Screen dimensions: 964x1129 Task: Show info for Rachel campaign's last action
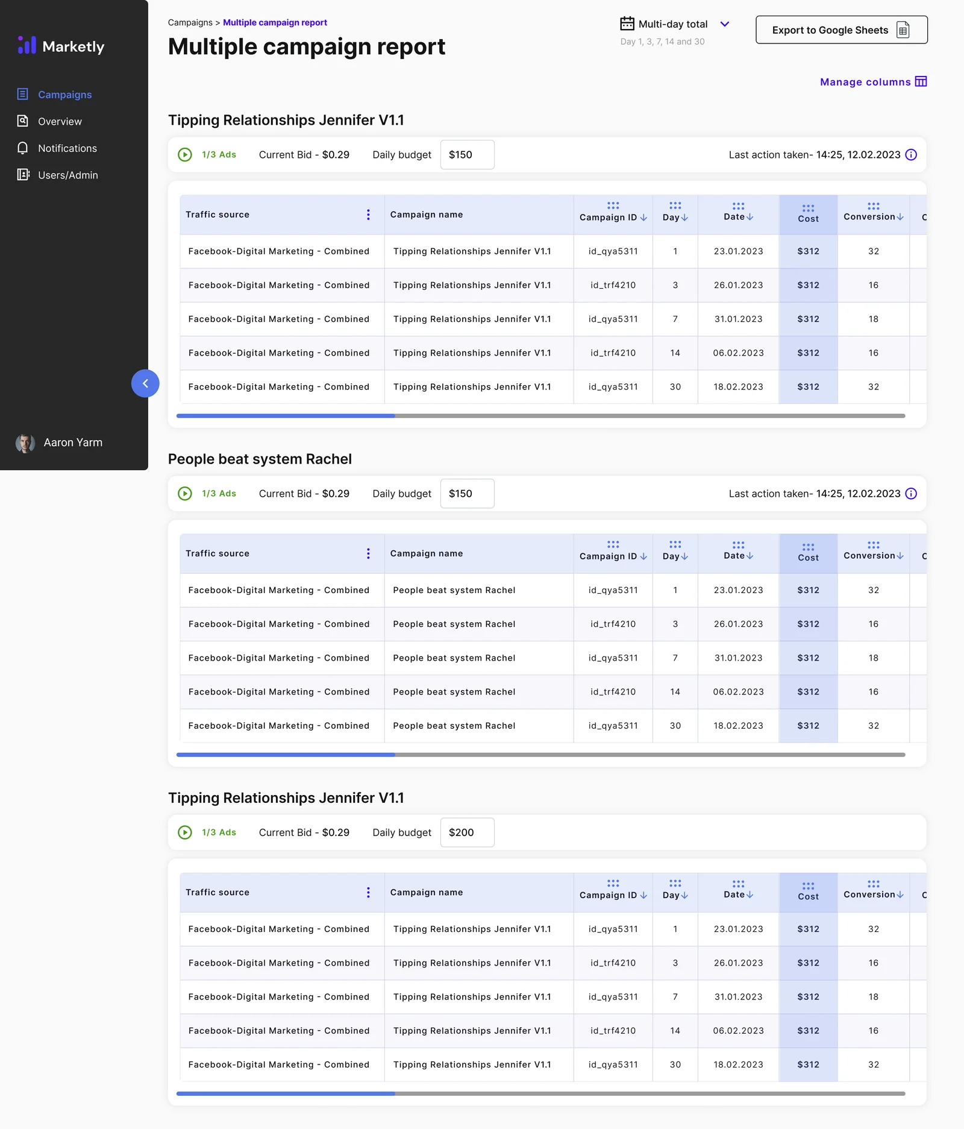911,494
